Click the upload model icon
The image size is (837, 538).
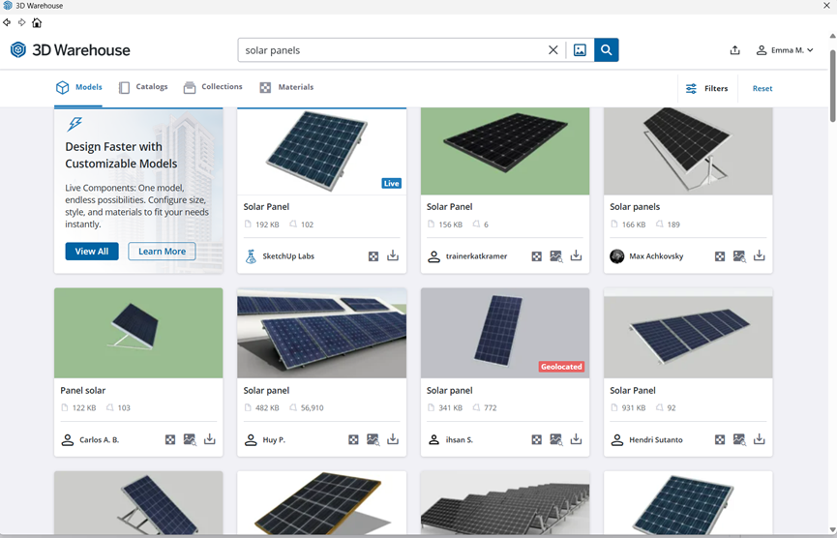[x=734, y=50]
